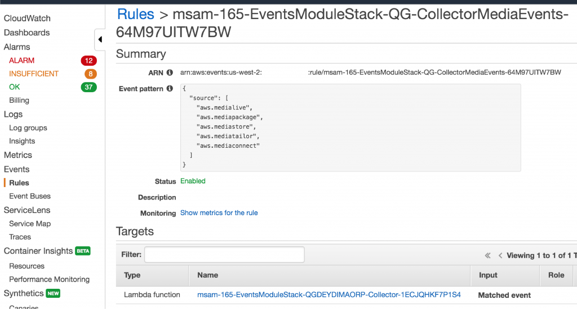Filter alarms by ALARM state
577x309 pixels.
pyautogui.click(x=22, y=61)
